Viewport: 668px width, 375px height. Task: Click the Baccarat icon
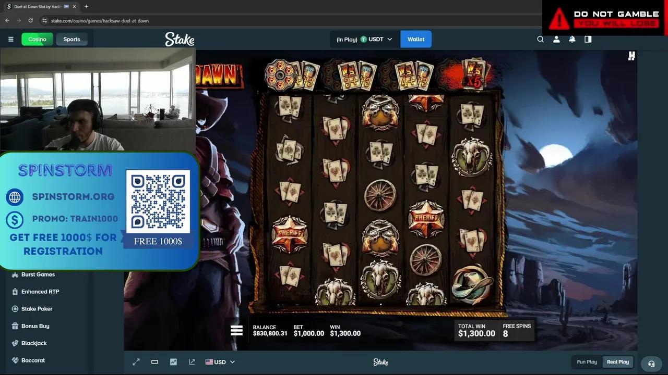click(15, 360)
